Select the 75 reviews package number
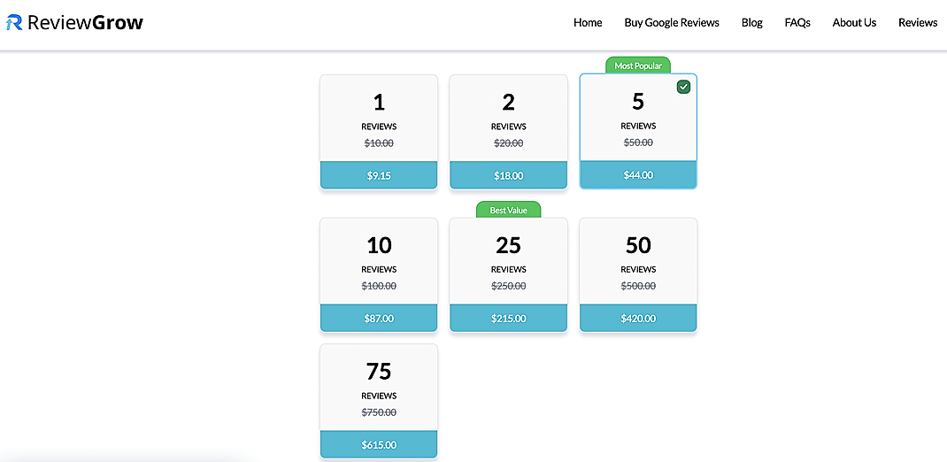This screenshot has width=947, height=462. [x=379, y=372]
